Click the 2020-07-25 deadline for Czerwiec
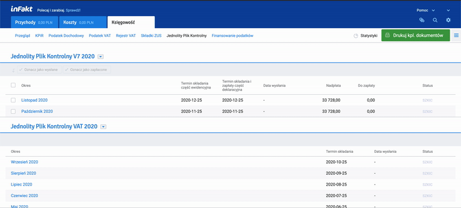Image resolution: width=461 pixels, height=208 pixels. (337, 196)
